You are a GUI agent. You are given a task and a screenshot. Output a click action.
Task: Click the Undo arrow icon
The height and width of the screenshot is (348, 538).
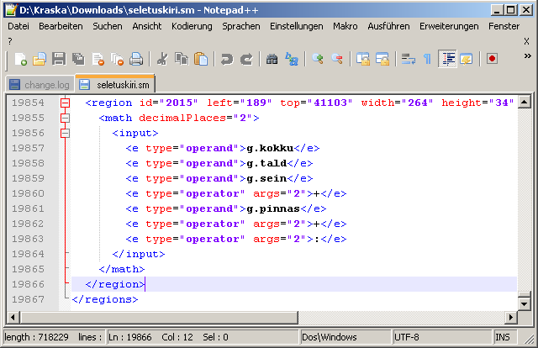[227, 59]
